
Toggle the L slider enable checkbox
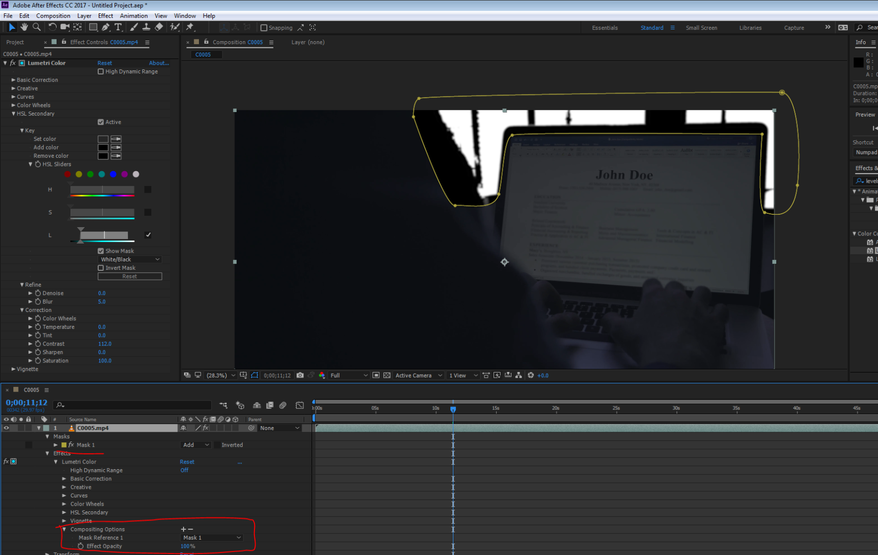pyautogui.click(x=148, y=235)
